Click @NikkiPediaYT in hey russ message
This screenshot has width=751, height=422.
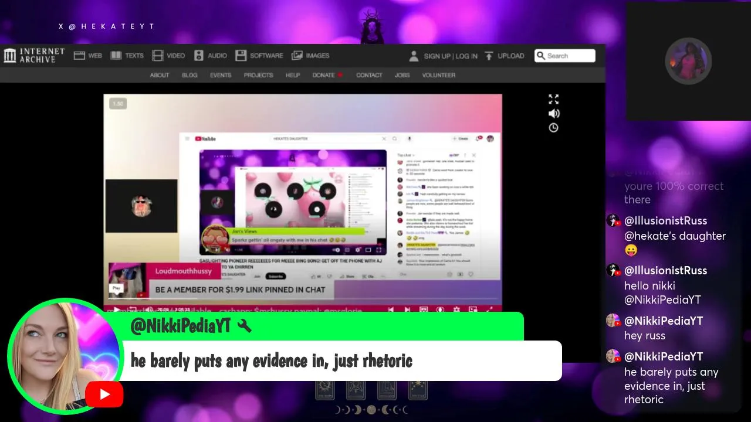point(664,321)
